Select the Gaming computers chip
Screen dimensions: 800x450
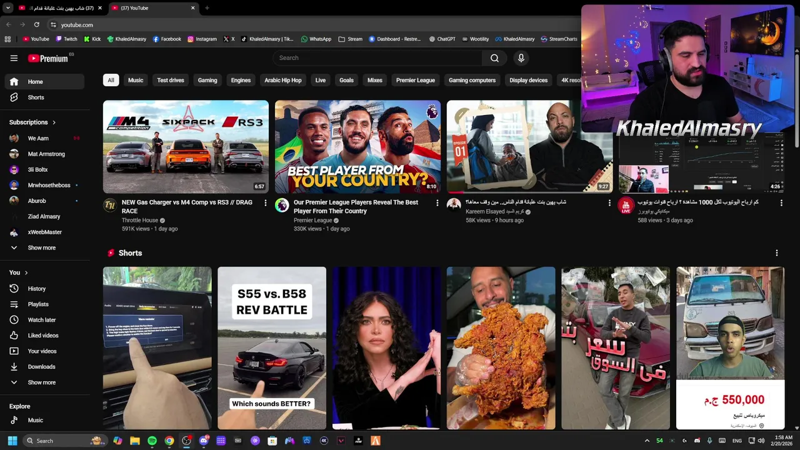[472, 80]
